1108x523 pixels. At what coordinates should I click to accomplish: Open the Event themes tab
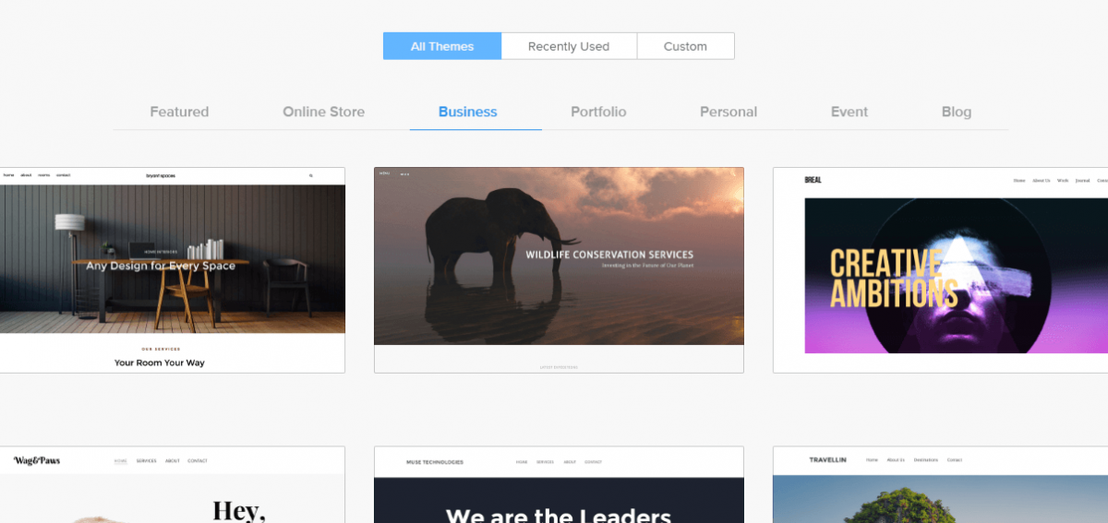849,112
